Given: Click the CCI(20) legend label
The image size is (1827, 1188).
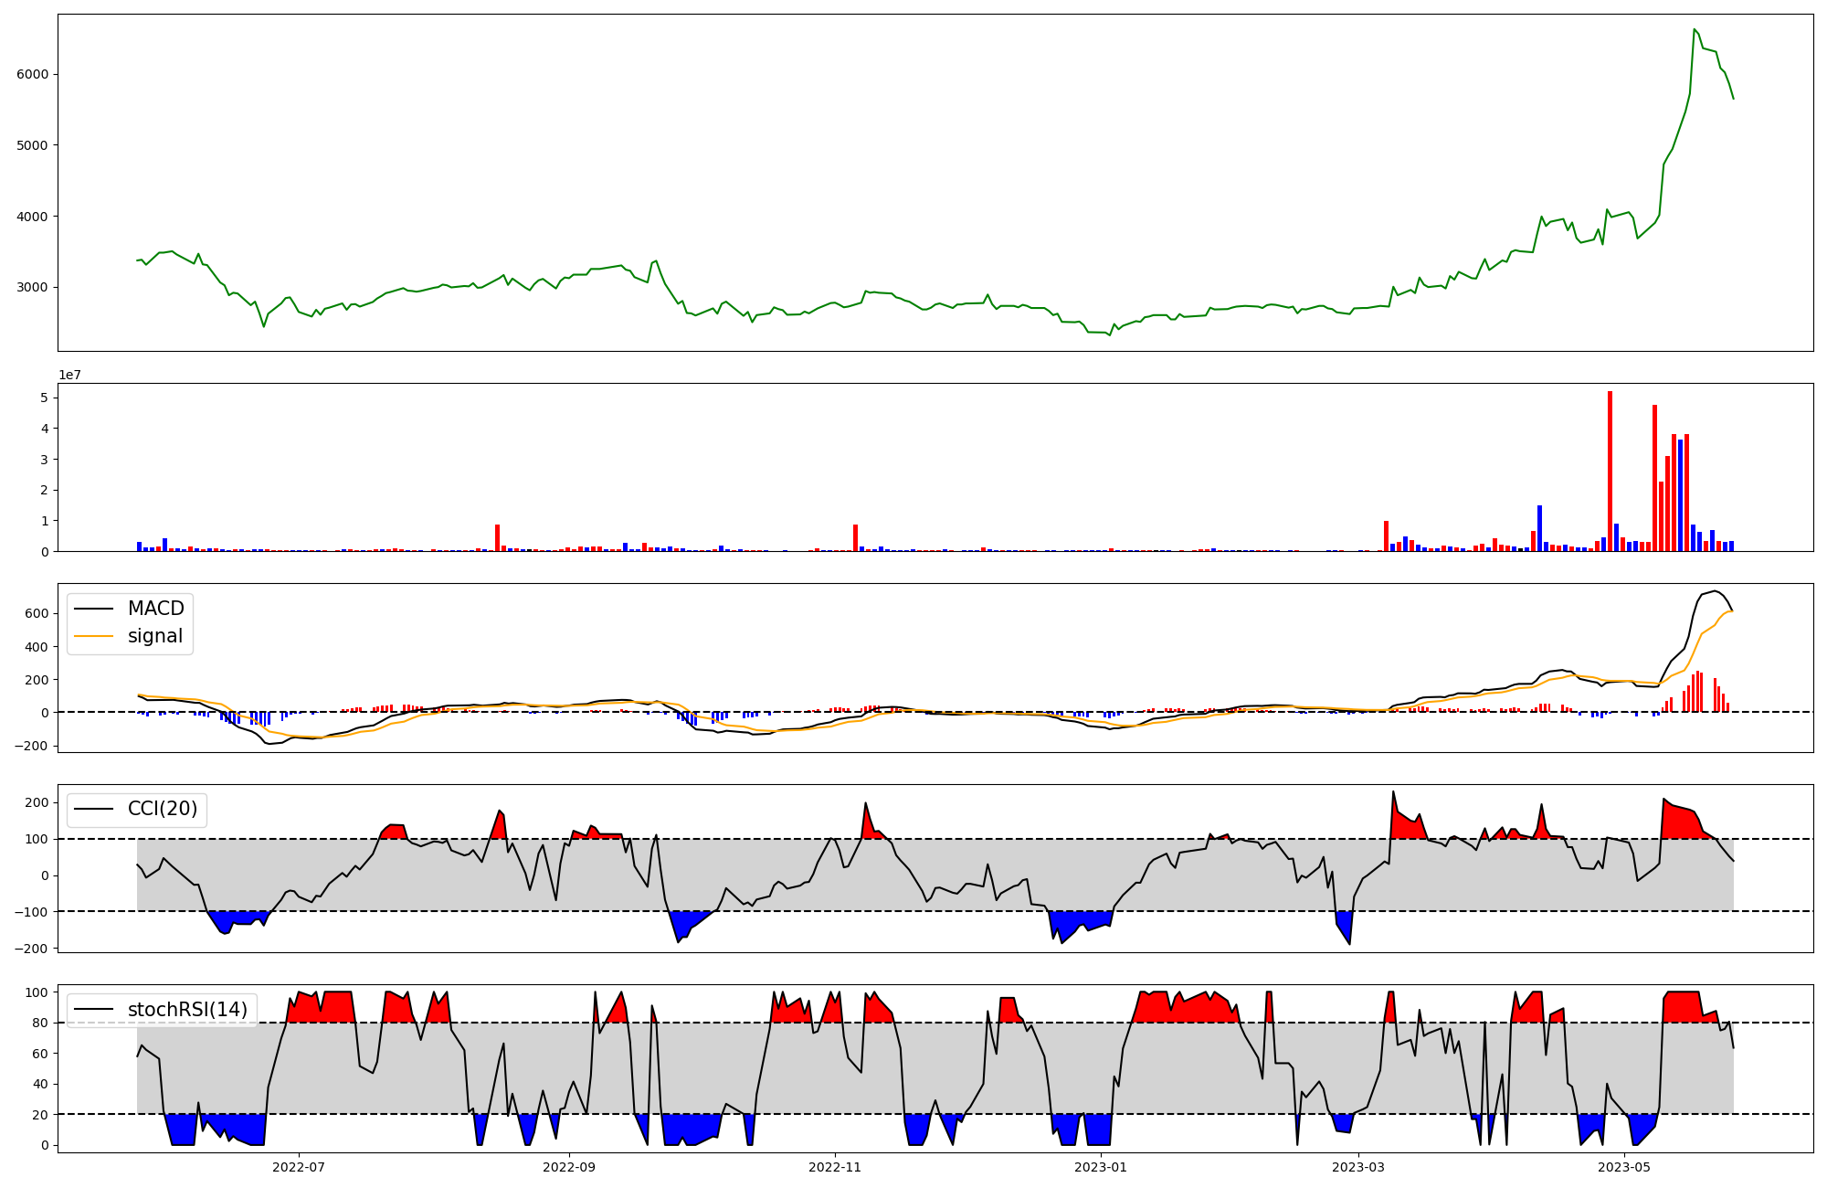Looking at the screenshot, I should (162, 809).
